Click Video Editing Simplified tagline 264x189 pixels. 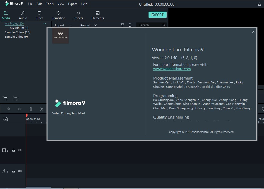coord(68,113)
